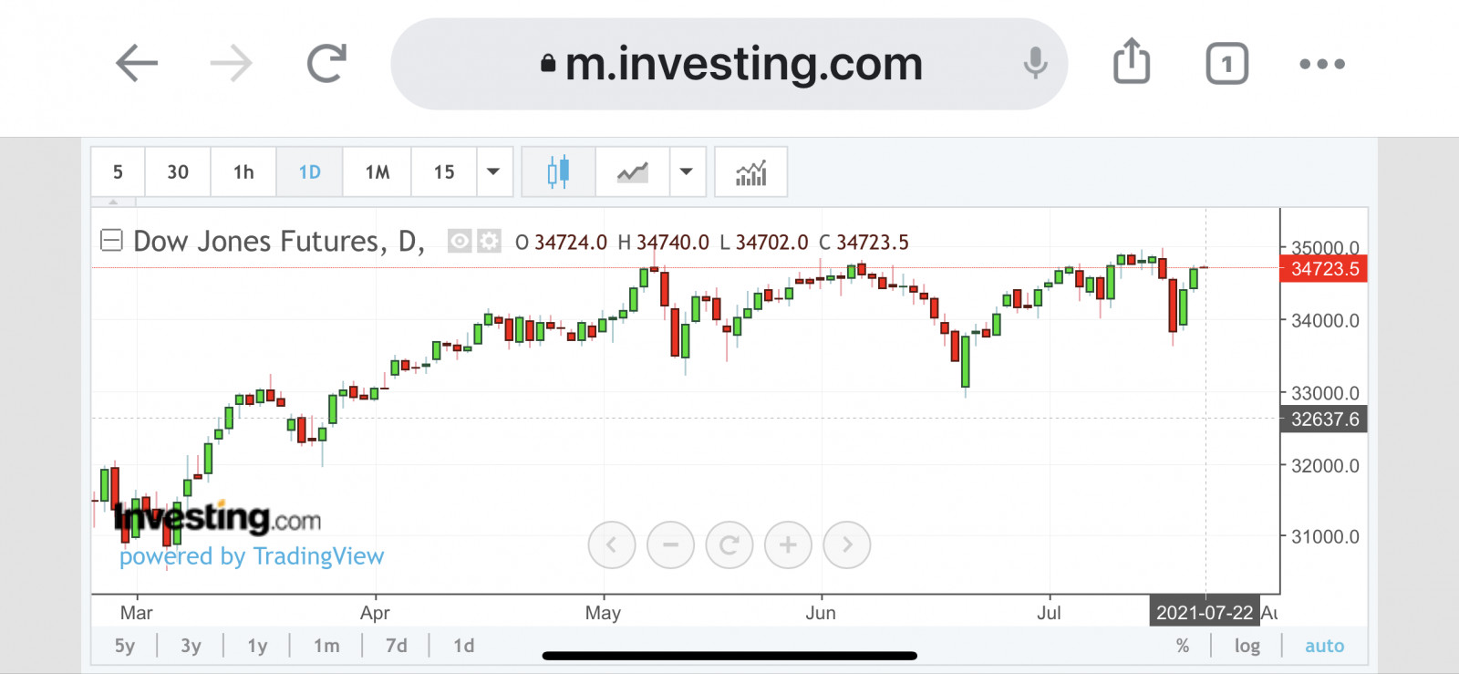1459x674 pixels.
Task: Select the 1M interval tab
Action: tap(377, 171)
